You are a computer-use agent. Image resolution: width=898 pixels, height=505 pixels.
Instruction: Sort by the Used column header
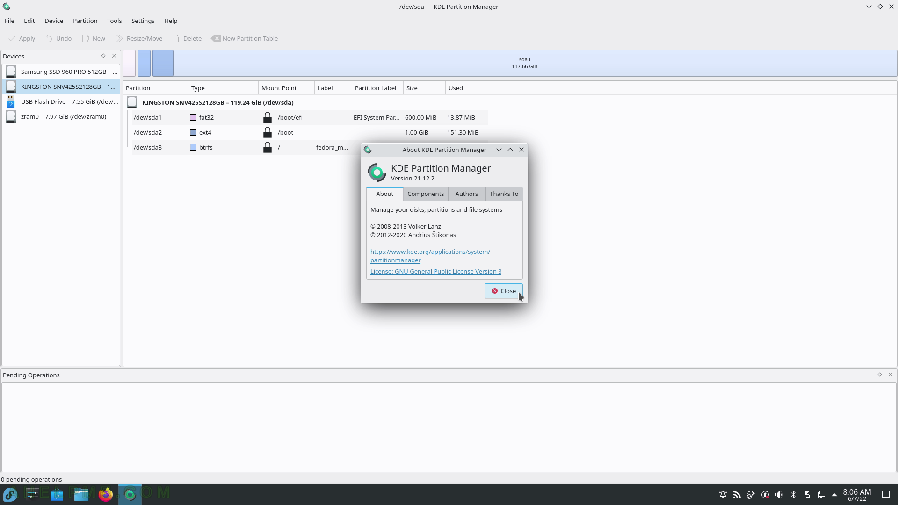pyautogui.click(x=466, y=88)
